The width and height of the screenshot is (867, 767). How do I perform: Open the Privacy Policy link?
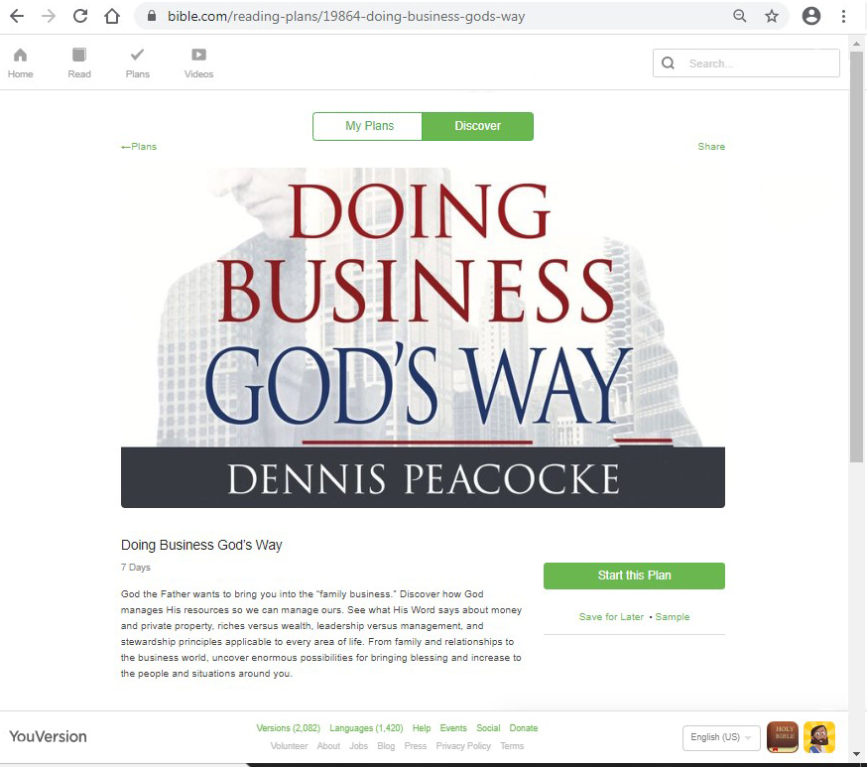click(463, 746)
